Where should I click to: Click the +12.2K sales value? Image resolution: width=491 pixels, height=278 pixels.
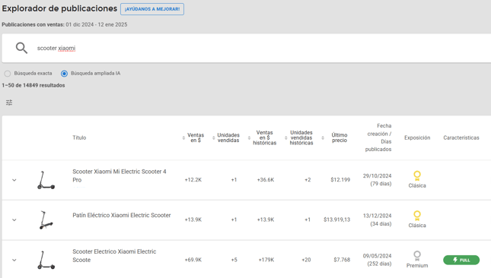[x=193, y=180]
